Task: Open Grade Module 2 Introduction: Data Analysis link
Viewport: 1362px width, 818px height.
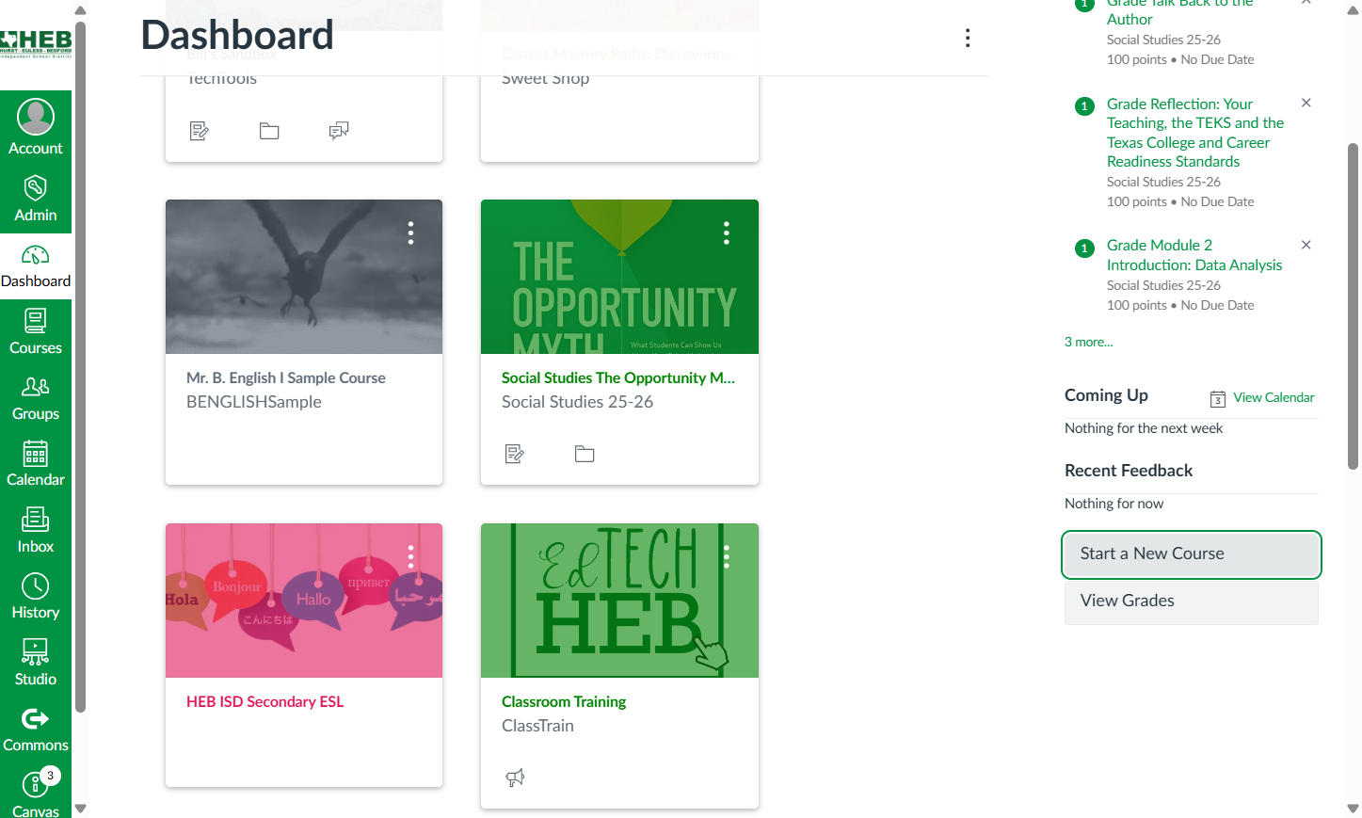Action: [x=1194, y=255]
